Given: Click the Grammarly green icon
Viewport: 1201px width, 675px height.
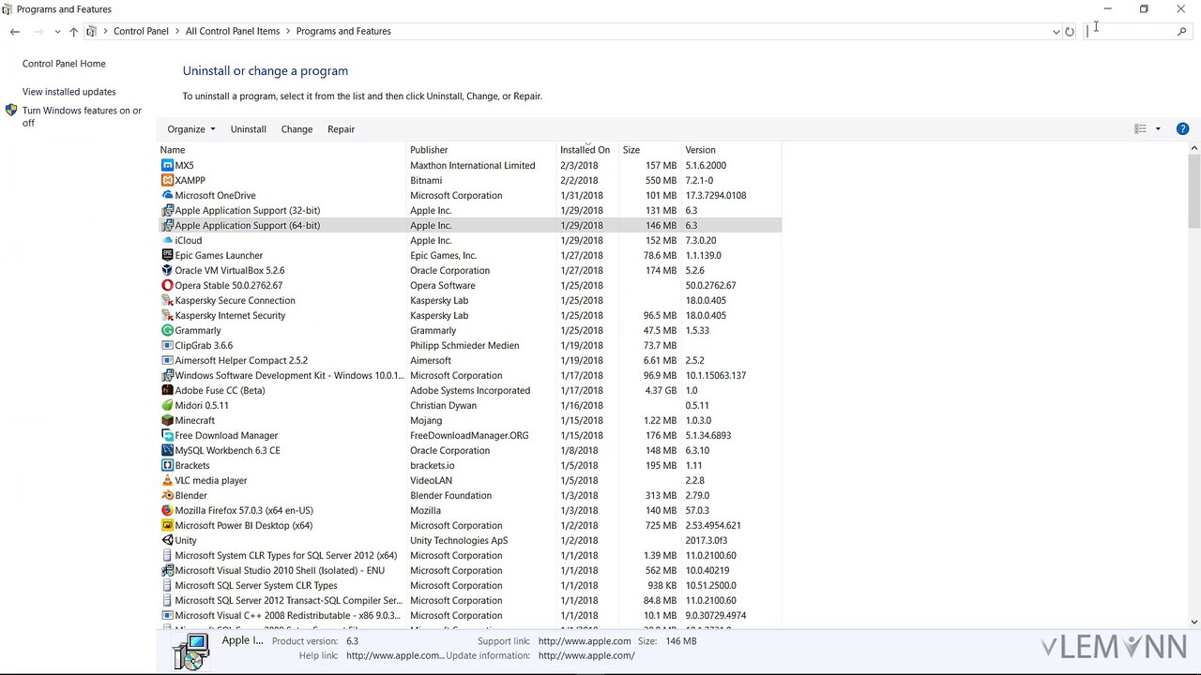Looking at the screenshot, I should pos(167,330).
